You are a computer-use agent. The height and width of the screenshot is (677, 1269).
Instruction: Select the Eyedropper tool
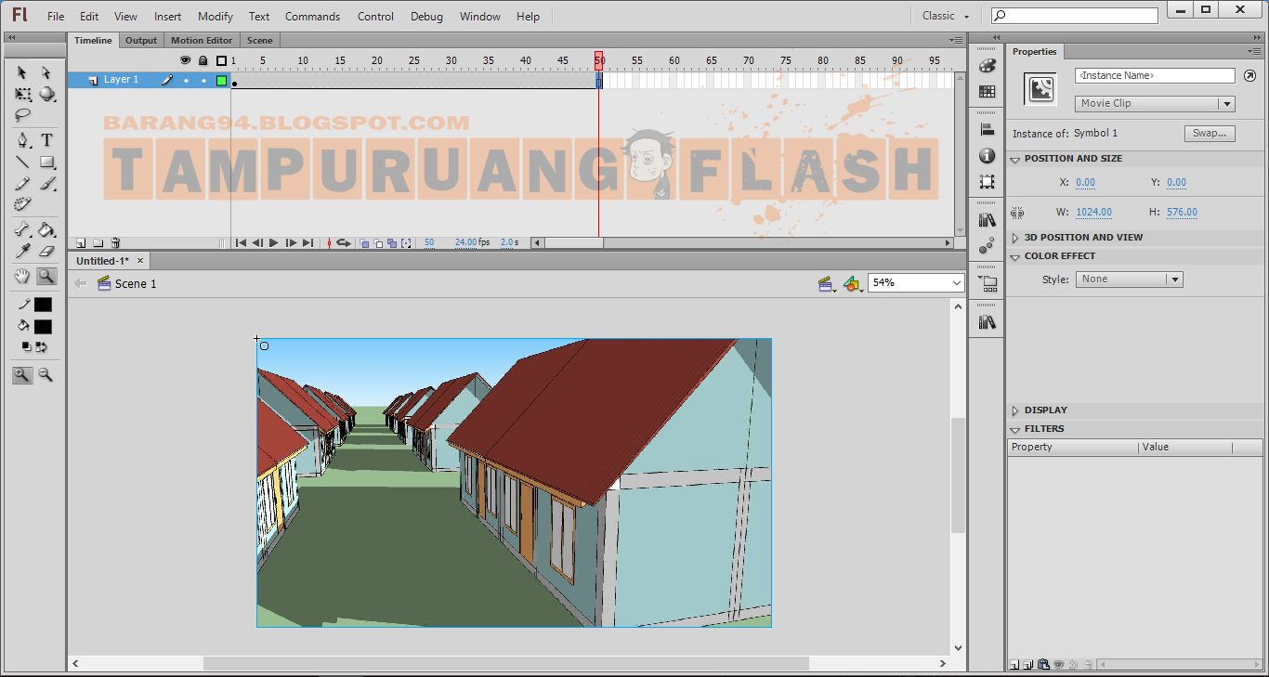[x=22, y=251]
